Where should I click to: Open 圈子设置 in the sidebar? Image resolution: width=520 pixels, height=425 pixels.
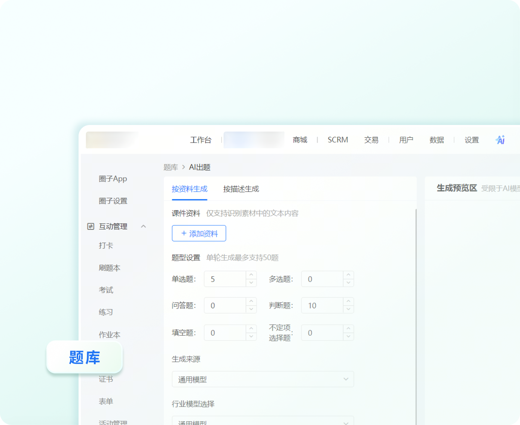tap(113, 201)
